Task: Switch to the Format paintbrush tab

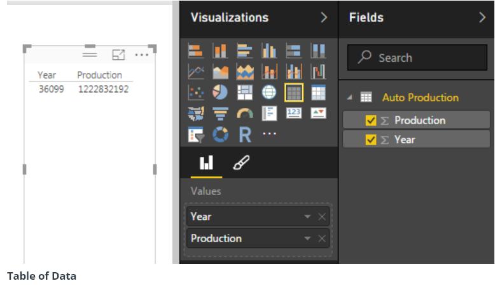Action: 241,163
